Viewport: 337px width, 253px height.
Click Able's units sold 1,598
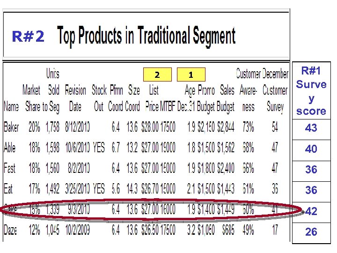coord(52,148)
